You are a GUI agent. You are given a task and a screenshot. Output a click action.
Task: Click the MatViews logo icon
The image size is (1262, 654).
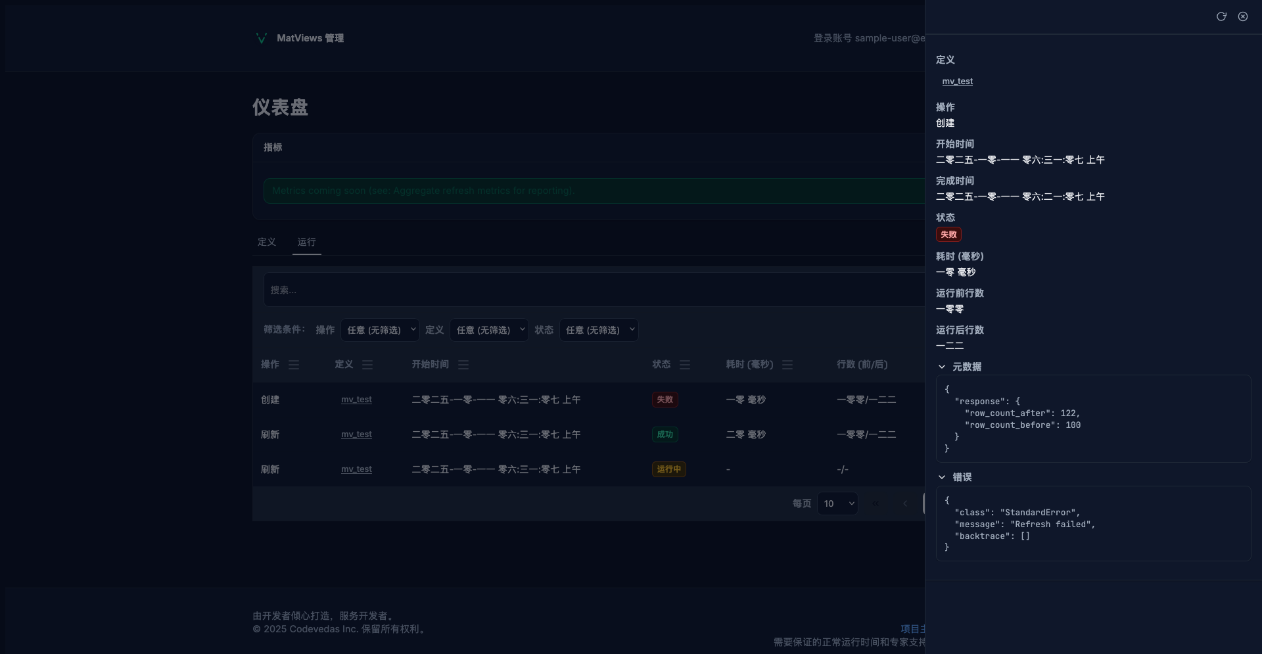tap(262, 38)
